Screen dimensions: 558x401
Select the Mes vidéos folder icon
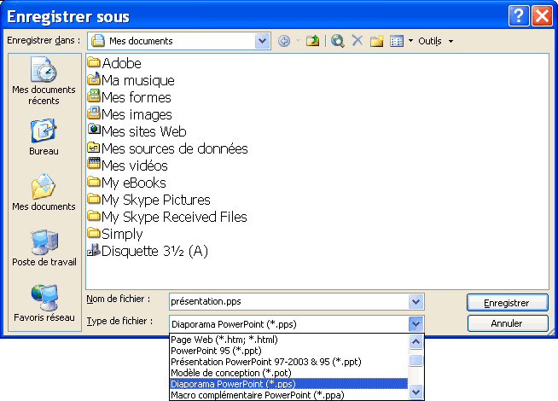coord(94,163)
